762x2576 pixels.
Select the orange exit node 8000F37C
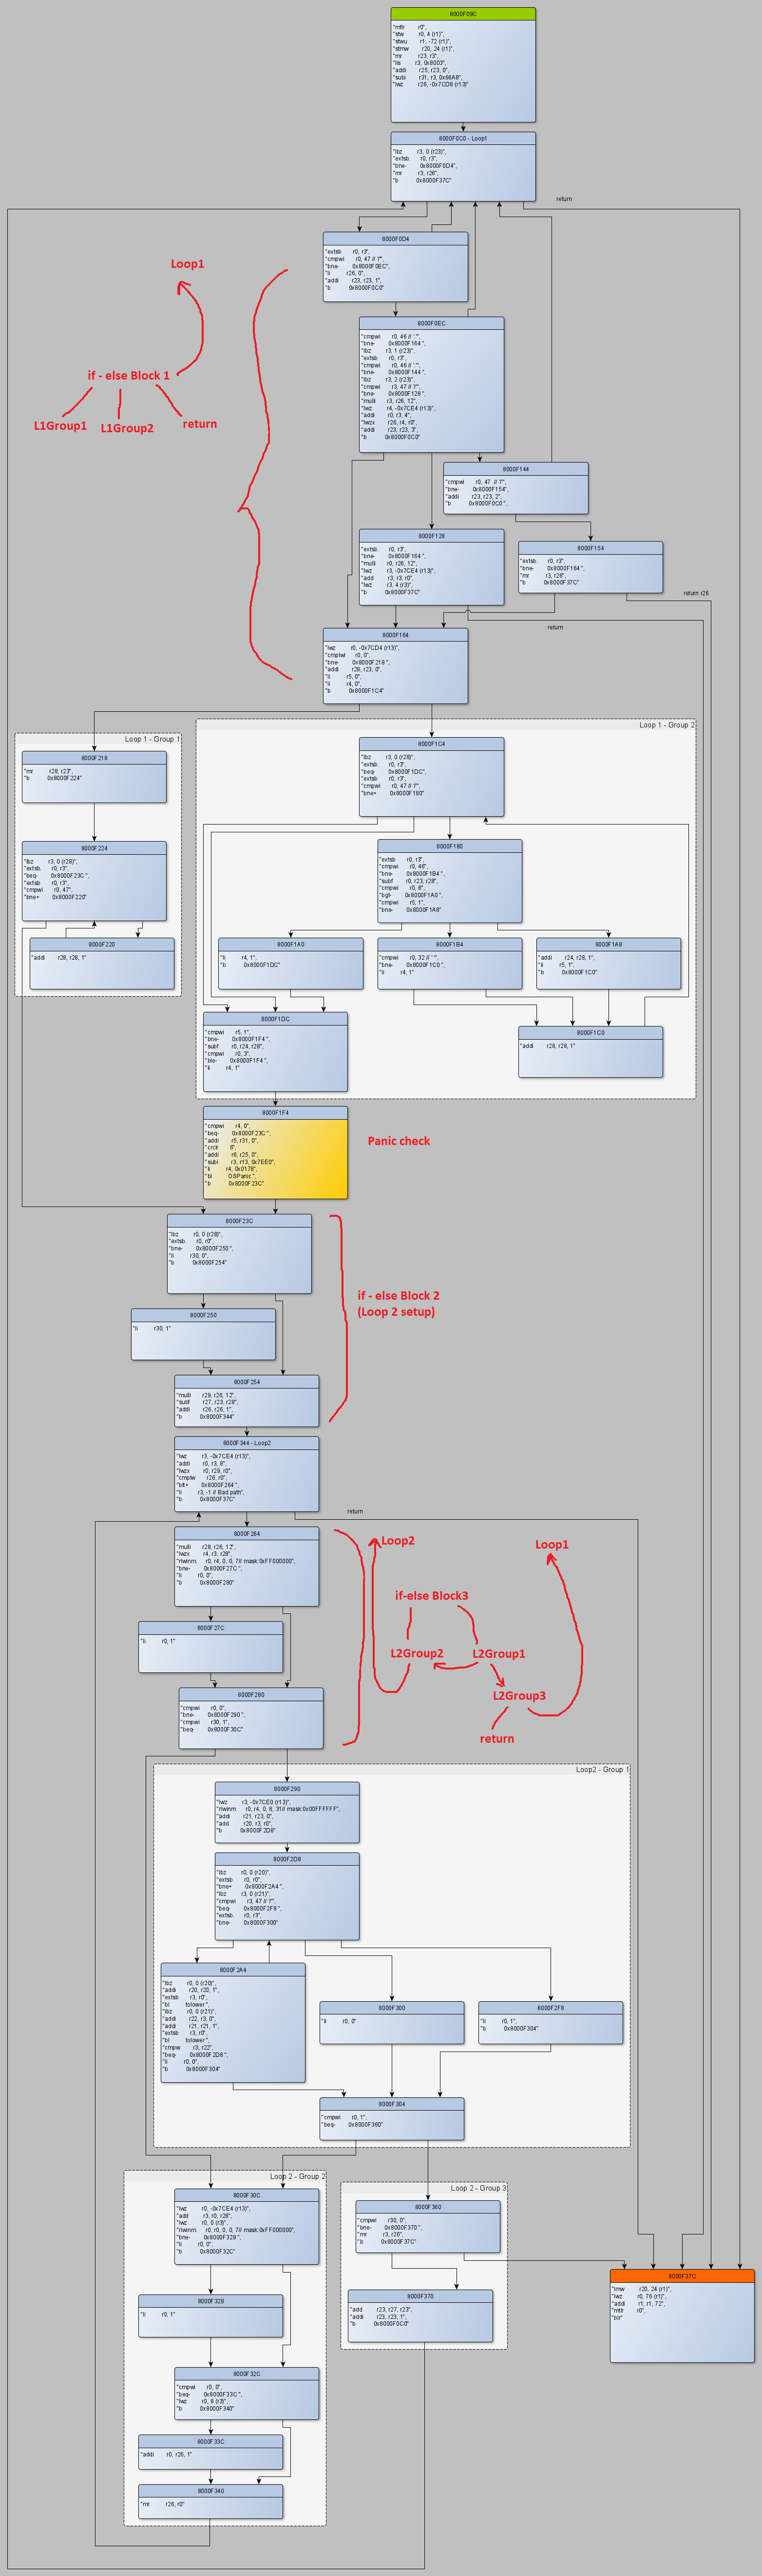pyautogui.click(x=682, y=2315)
